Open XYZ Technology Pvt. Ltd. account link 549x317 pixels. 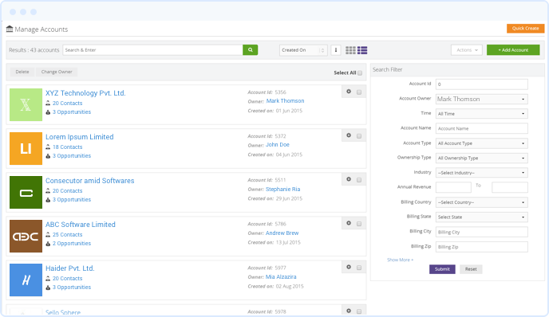pos(85,93)
